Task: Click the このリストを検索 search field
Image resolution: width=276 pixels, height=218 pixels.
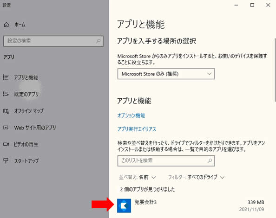Action: pyautogui.click(x=166, y=161)
